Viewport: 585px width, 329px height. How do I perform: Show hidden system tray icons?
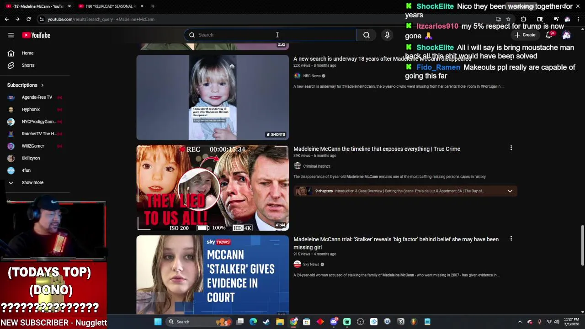click(x=520, y=322)
